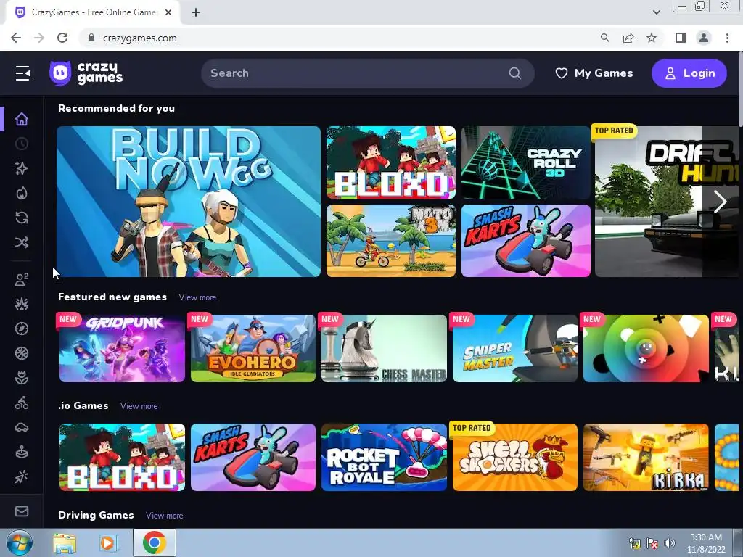This screenshot has height=557, width=743.
Task: Click Chrome zoom magnifier icon in address bar
Action: tap(604, 38)
